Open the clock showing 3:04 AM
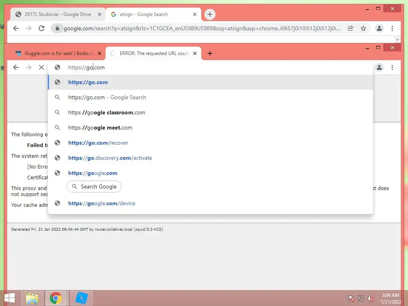Screen dimensions: 408x306 pyautogui.click(x=390, y=298)
